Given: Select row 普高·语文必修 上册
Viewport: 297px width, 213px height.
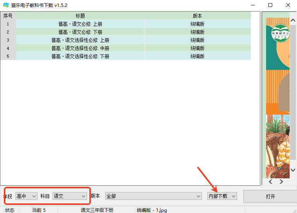Looking at the screenshot, I should (x=80, y=24).
